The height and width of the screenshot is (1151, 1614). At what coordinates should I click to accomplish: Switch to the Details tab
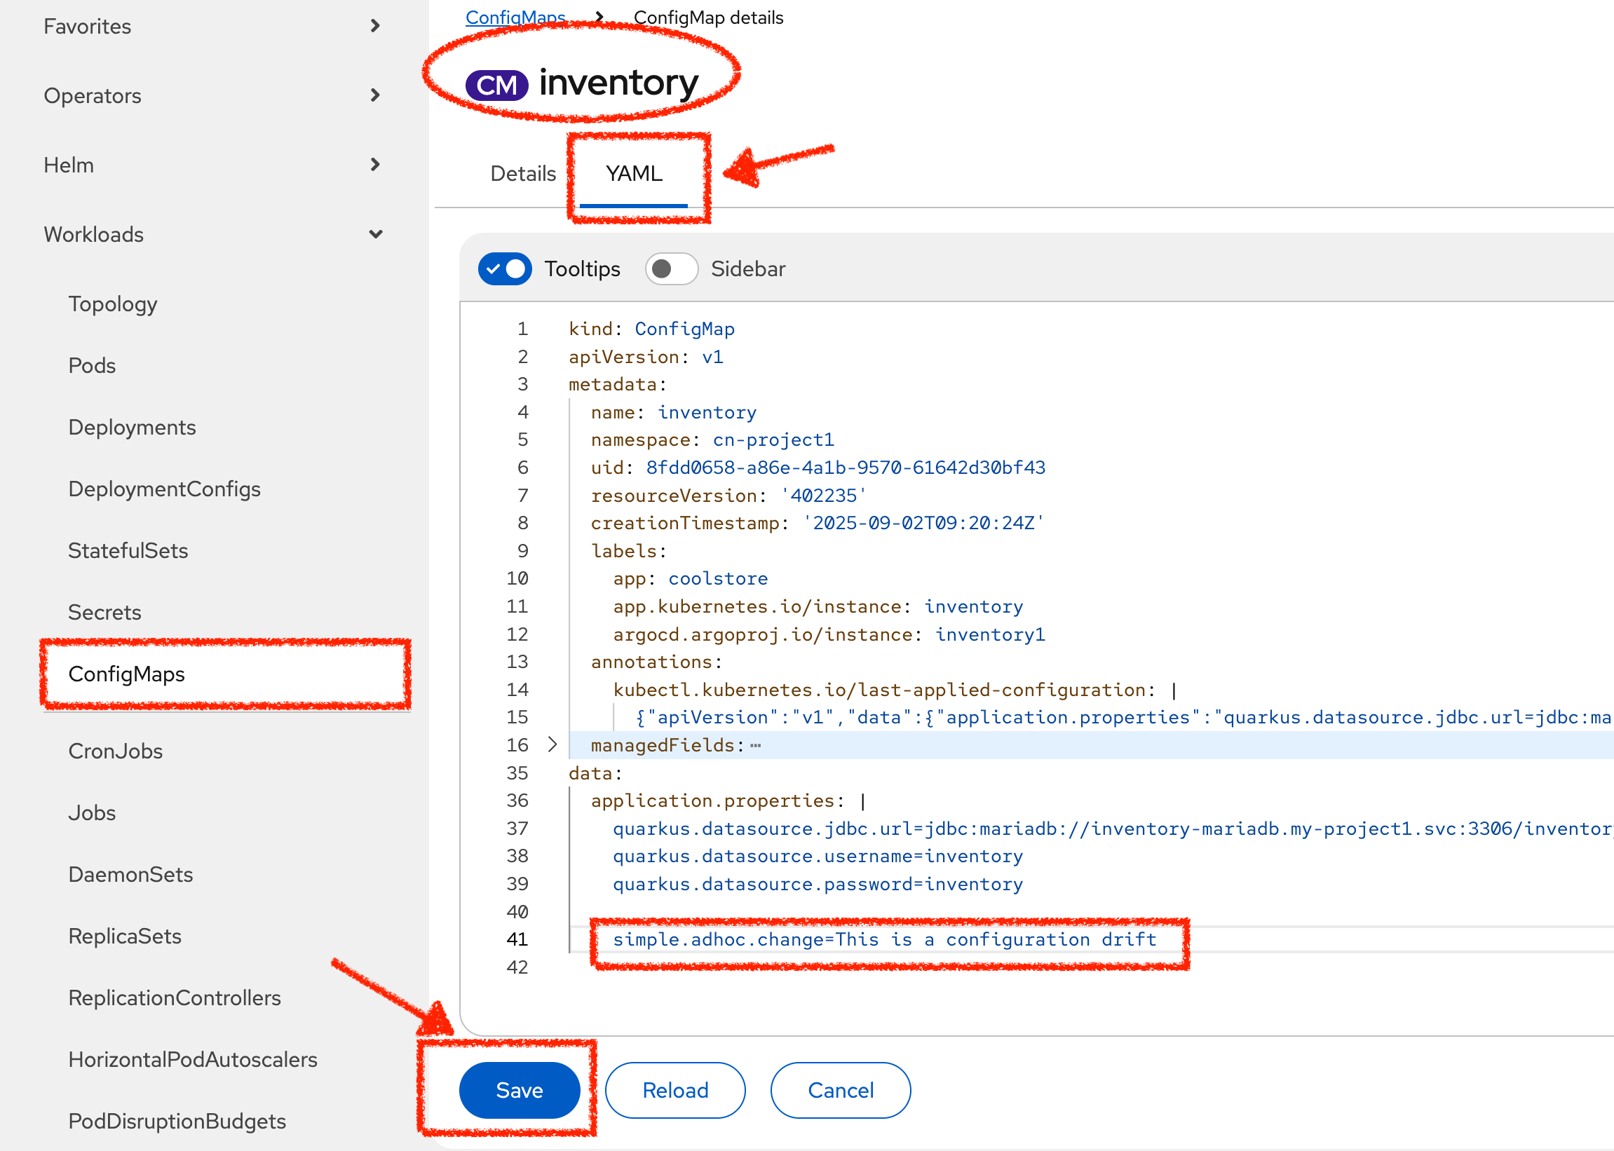pos(522,173)
